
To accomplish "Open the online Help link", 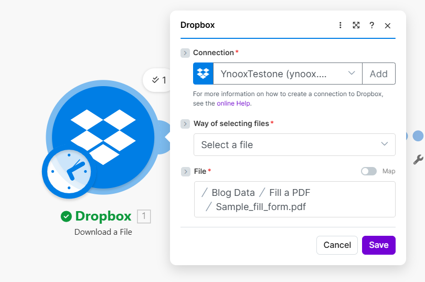I will coord(233,103).
